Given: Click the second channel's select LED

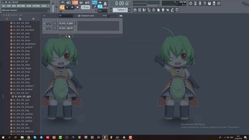Looking at the screenshot, I should click(75, 28).
